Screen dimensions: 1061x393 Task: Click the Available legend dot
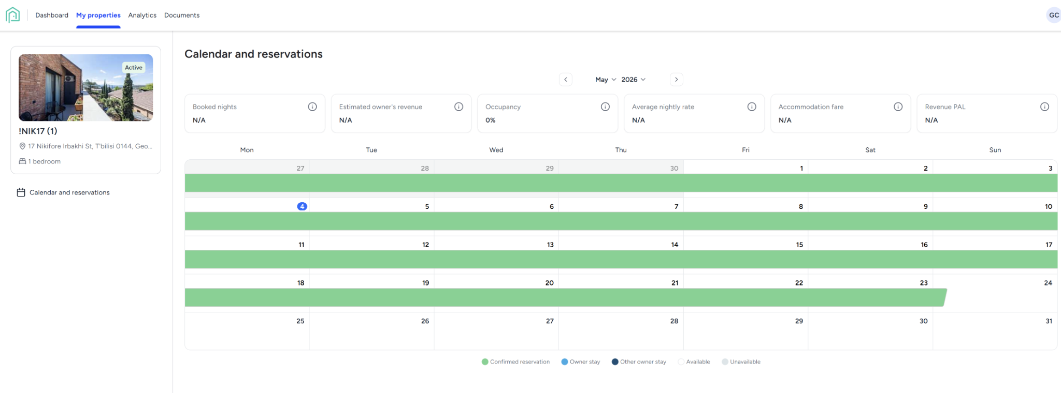pos(681,362)
